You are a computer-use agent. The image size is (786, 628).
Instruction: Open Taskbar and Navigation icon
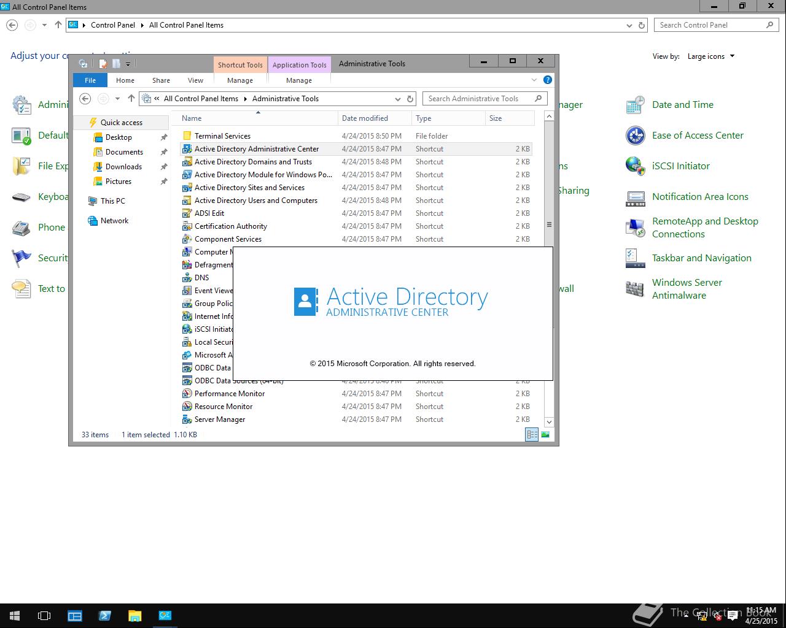(636, 258)
